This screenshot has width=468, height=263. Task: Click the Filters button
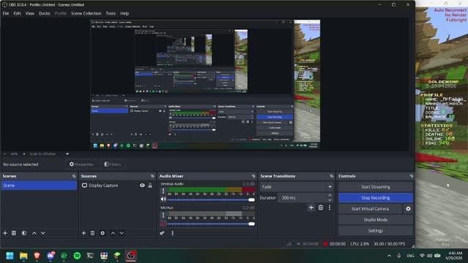(113, 164)
